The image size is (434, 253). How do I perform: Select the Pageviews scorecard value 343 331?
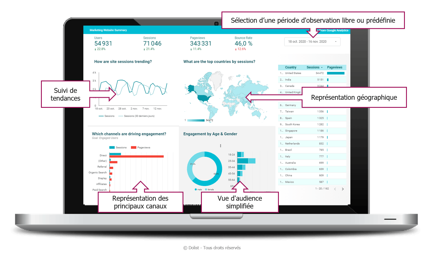(x=201, y=43)
